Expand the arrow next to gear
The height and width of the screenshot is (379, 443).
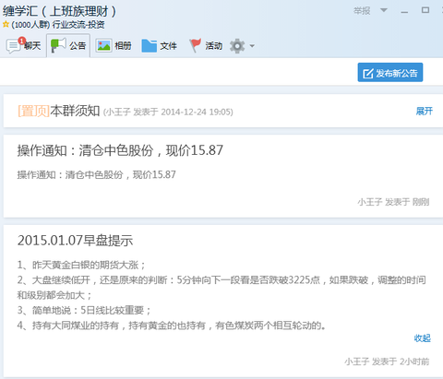[252, 46]
